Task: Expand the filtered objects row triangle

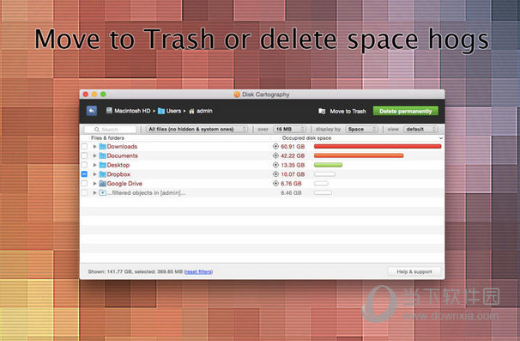Action: (x=94, y=193)
